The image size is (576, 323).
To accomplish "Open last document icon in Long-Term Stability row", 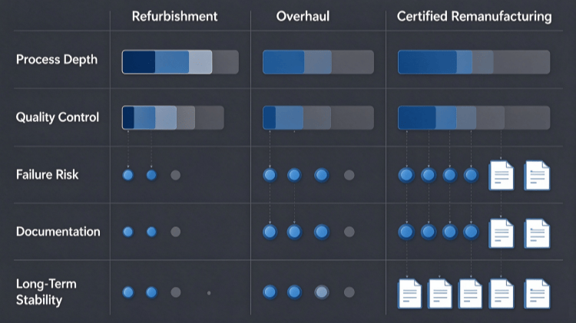I will (x=537, y=294).
